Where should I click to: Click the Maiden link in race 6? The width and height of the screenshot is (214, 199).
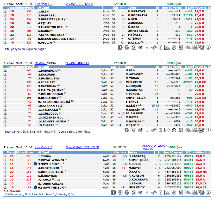tap(39, 63)
